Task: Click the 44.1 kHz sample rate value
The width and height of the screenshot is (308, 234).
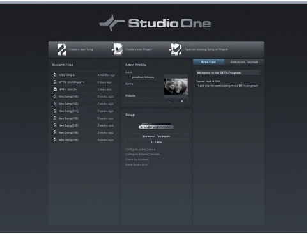Action: [x=157, y=142]
